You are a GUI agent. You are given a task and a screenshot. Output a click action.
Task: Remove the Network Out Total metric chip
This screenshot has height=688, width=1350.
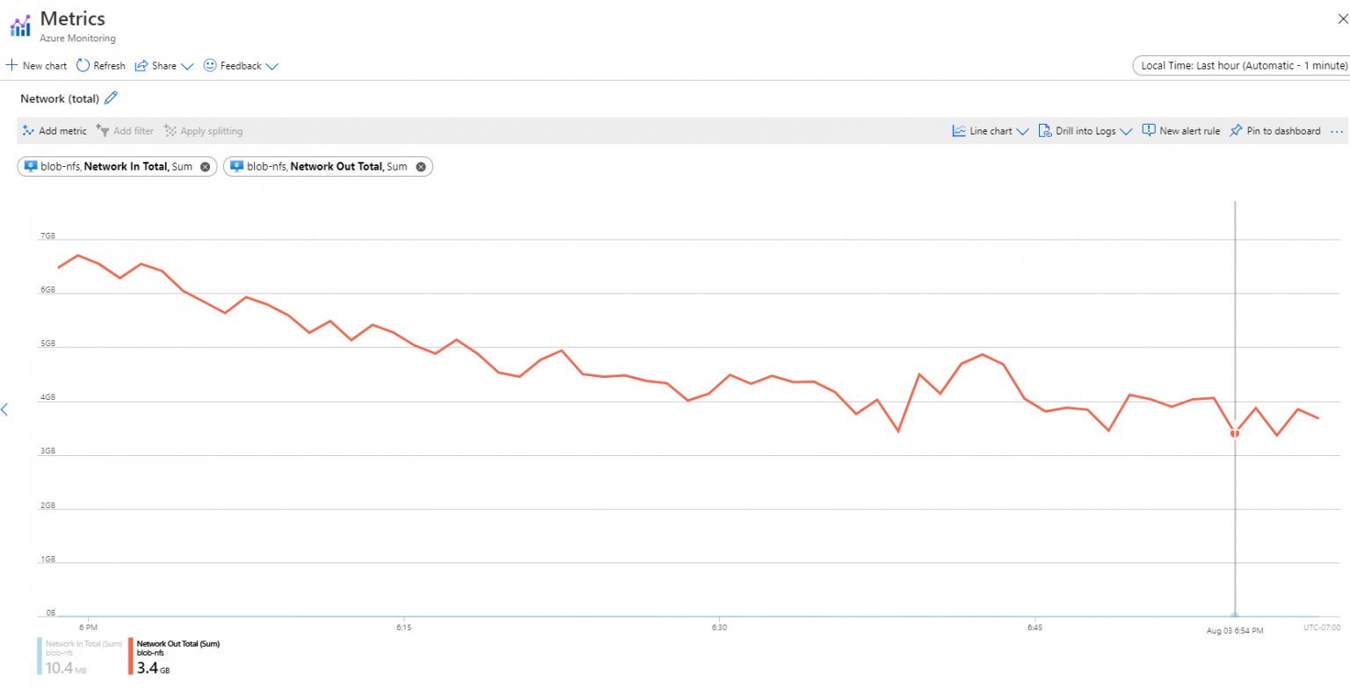pyautogui.click(x=420, y=166)
